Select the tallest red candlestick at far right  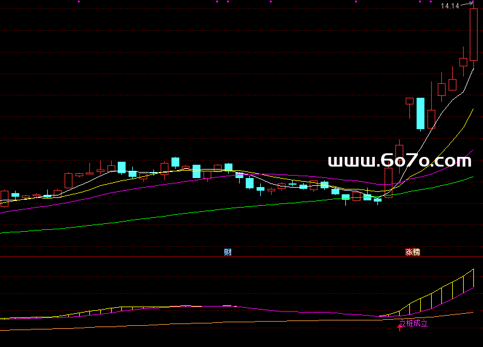474,35
